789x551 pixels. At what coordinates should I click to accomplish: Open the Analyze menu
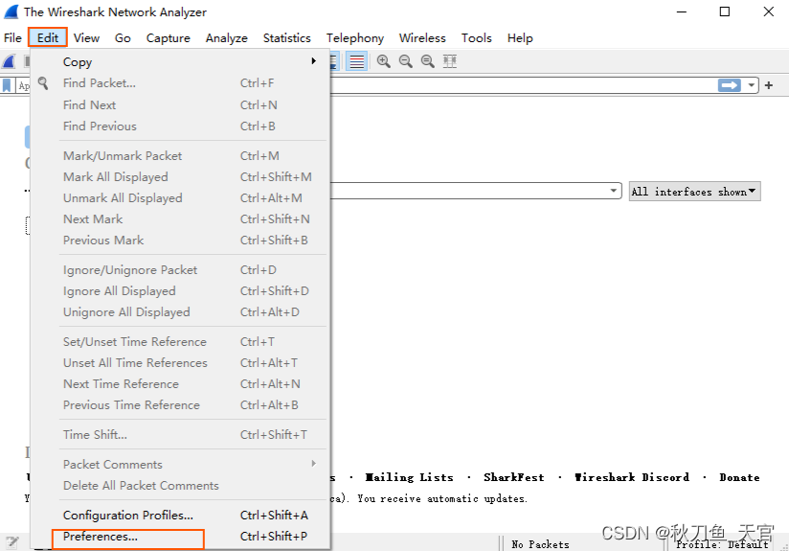(226, 37)
